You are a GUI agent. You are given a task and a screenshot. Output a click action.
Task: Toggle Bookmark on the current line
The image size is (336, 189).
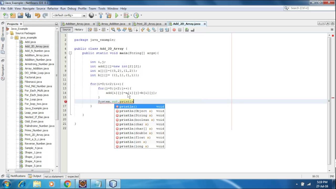(154, 30)
